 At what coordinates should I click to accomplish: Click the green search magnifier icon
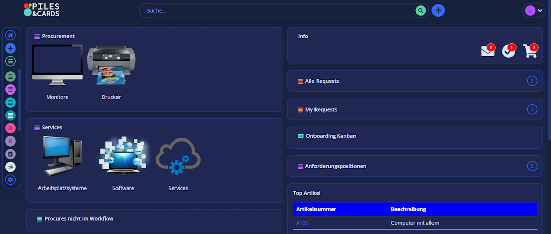click(420, 10)
